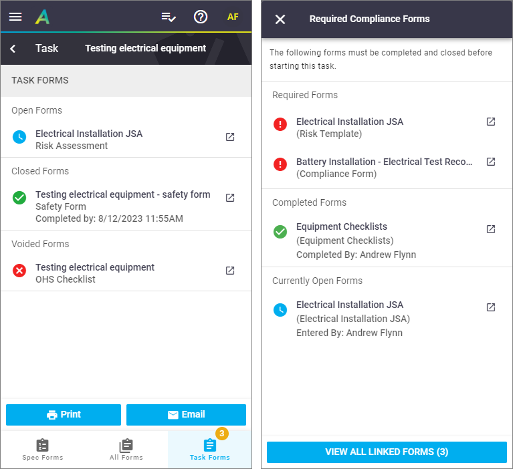Email the task forms
The height and width of the screenshot is (469, 513).
point(186,415)
